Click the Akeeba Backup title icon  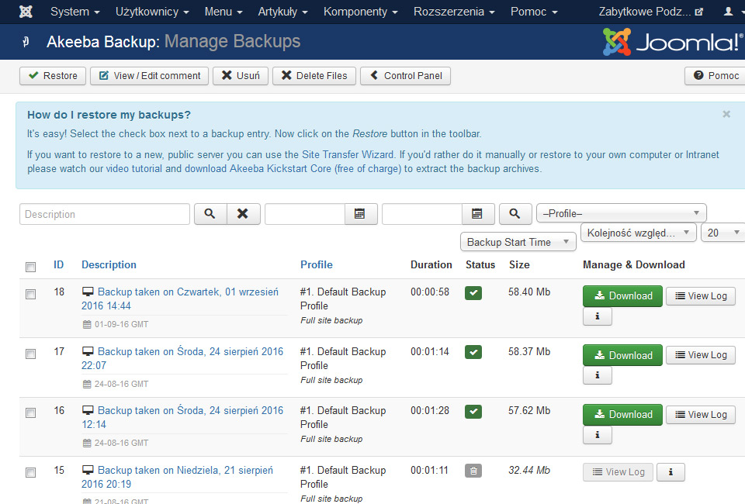(26, 42)
